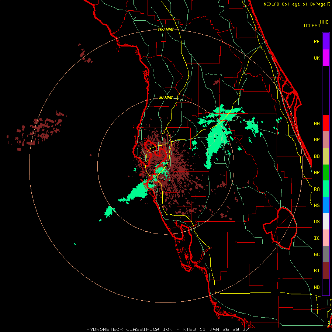Click the HHC product label
332x332 pixels.
[324, 22]
